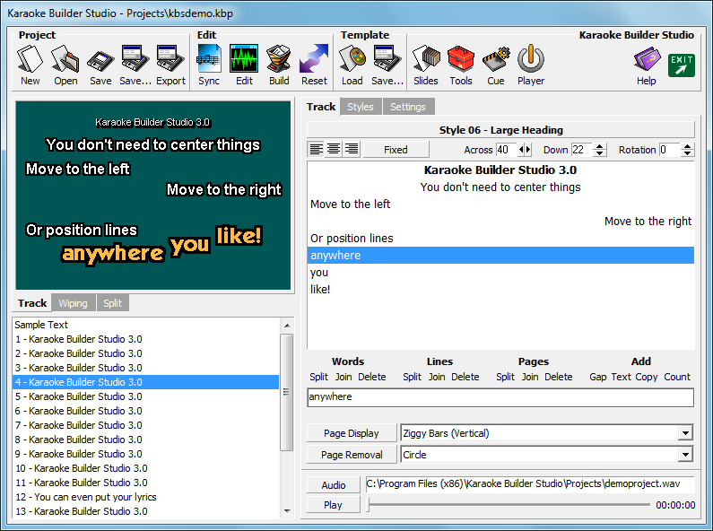Launch the Player
Screen dimensions: 713x531
tap(531, 65)
